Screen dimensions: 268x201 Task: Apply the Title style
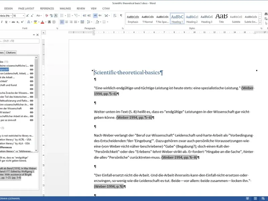(221, 19)
